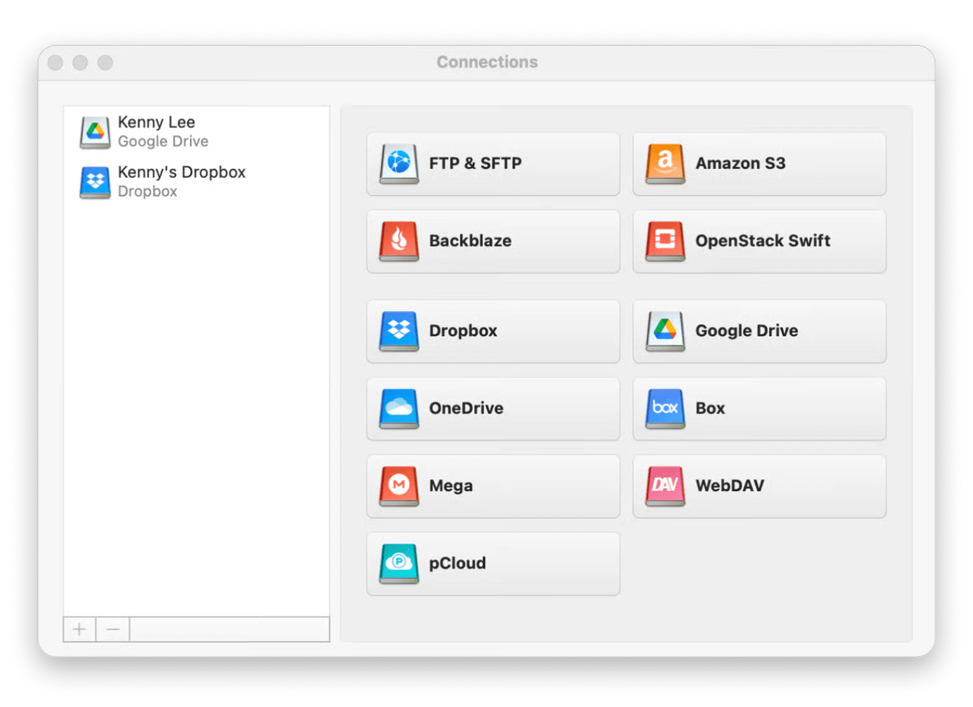The height and width of the screenshot is (707, 973).
Task: Click the Mega red drive icon
Action: 399,486
